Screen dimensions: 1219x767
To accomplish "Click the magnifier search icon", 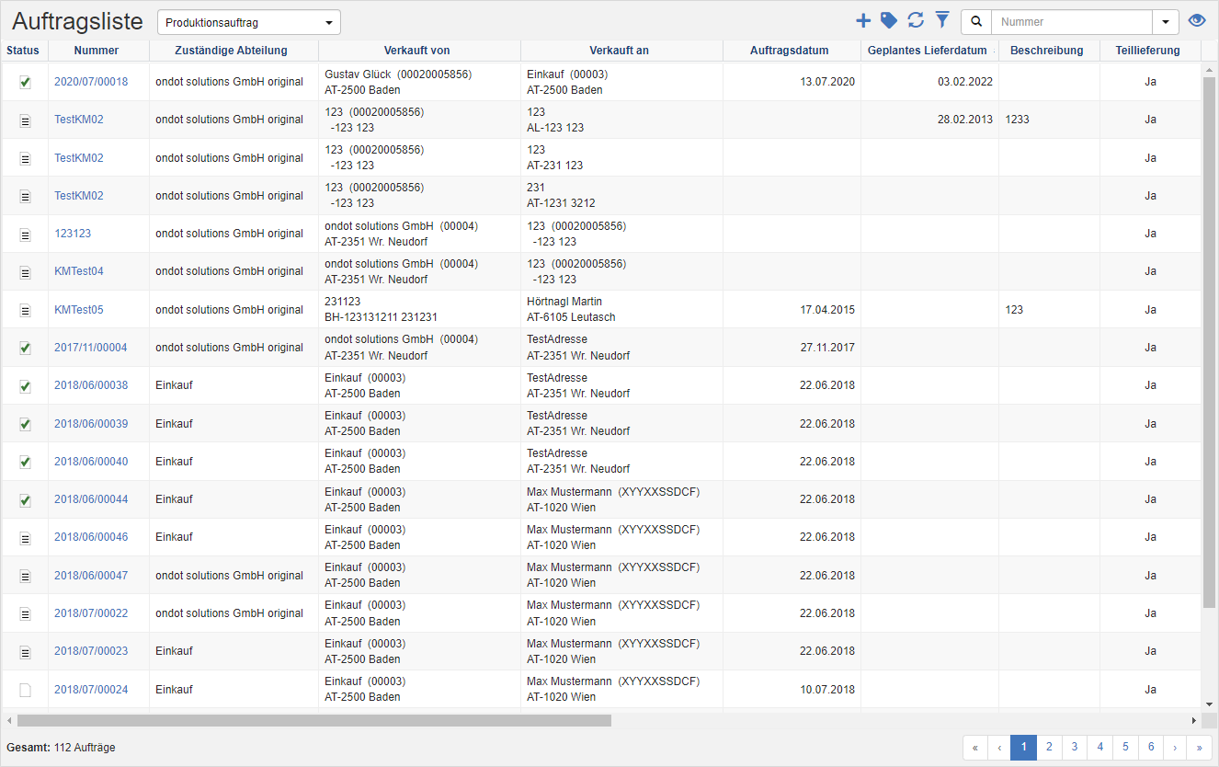I will [x=976, y=22].
